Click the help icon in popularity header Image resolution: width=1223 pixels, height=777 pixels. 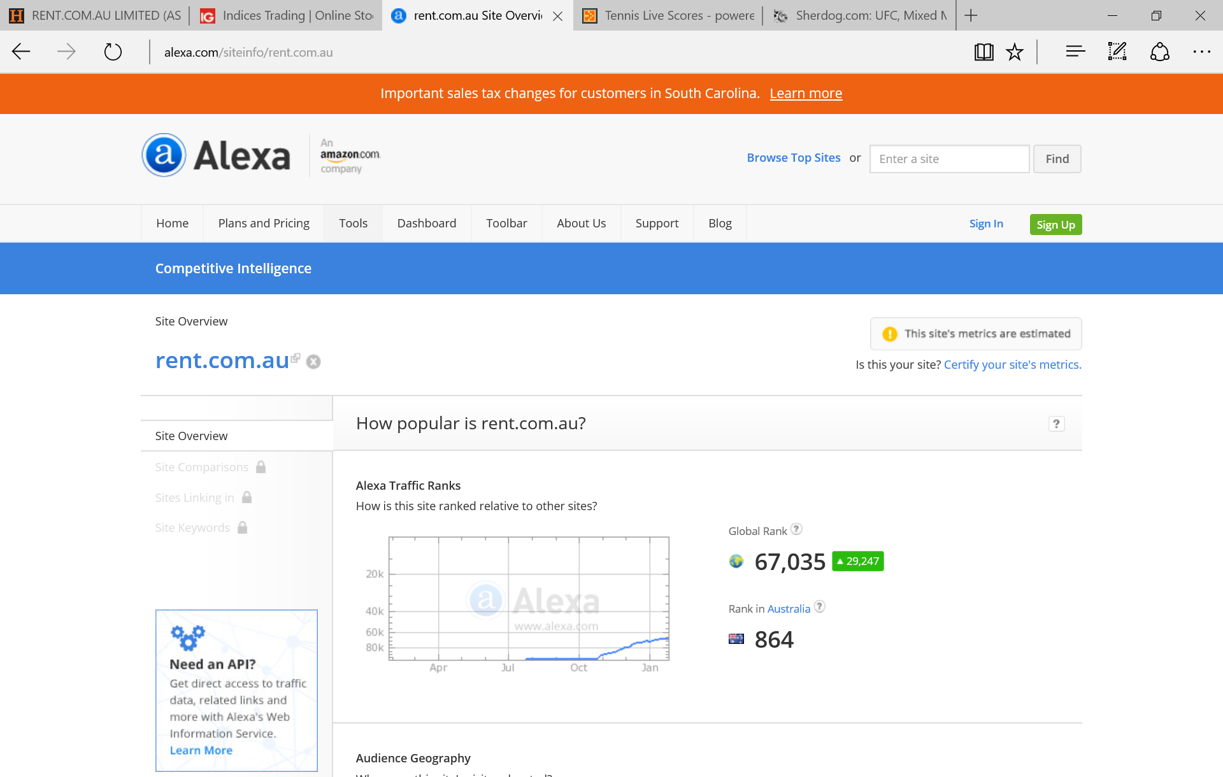[1056, 424]
